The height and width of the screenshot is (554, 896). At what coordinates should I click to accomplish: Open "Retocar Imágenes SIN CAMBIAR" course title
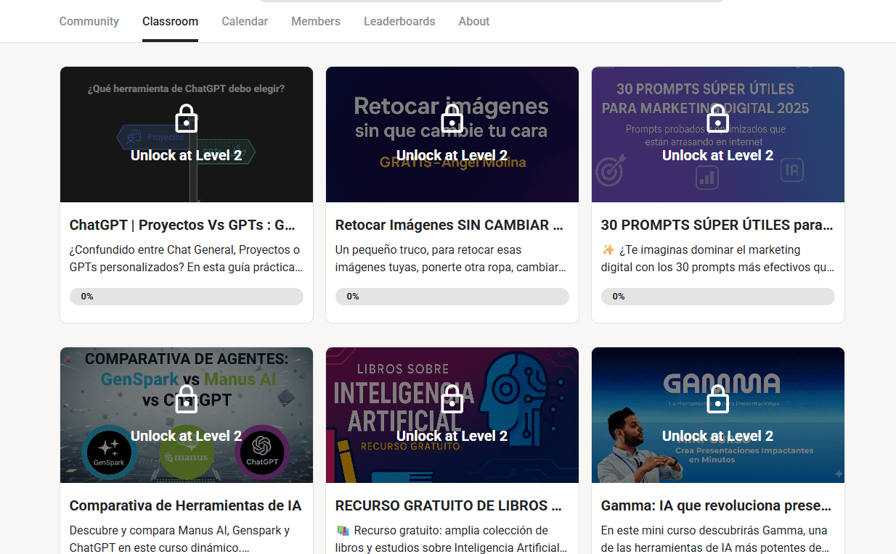point(449,226)
